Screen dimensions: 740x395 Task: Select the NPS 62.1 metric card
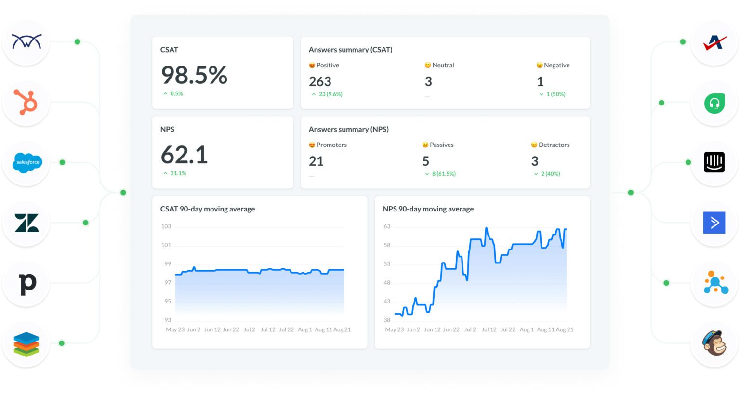click(223, 152)
